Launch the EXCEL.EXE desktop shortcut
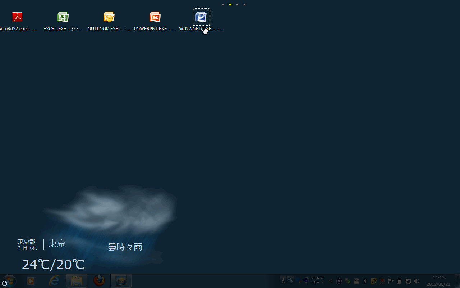This screenshot has height=288, width=460. 63,17
